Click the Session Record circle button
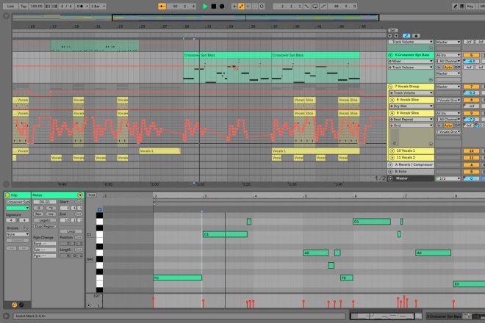This screenshot has width=485, height=323. (x=262, y=6)
